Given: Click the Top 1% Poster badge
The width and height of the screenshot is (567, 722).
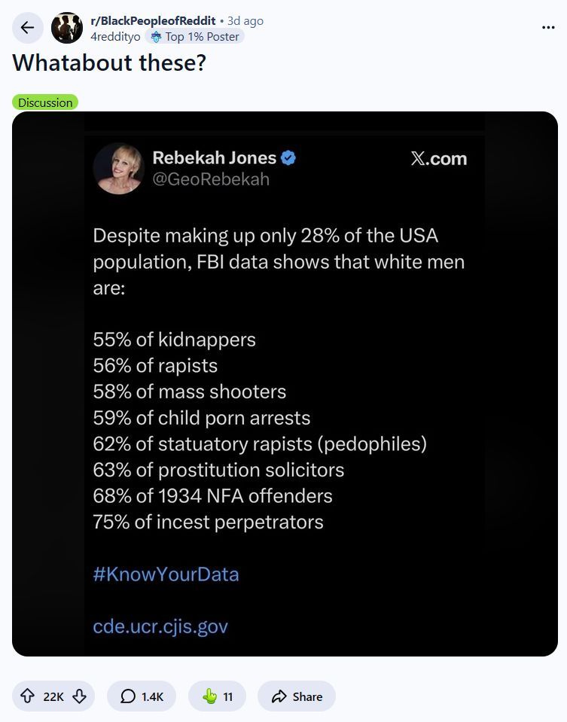Looking at the screenshot, I should coord(195,37).
